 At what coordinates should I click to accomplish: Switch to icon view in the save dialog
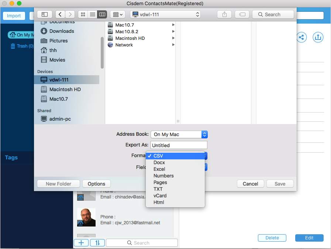point(83,14)
